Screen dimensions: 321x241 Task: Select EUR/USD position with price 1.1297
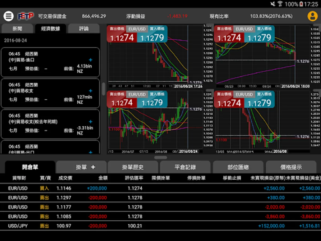coord(160,198)
